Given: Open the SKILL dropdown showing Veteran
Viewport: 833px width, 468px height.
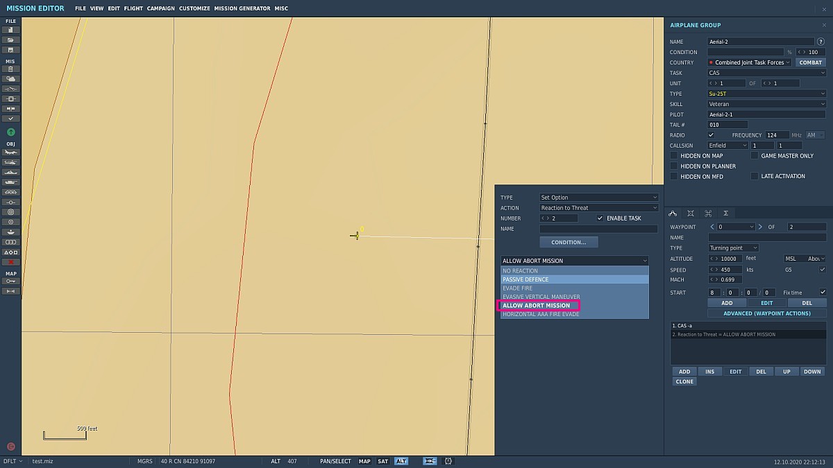Looking at the screenshot, I should tap(767, 104).
